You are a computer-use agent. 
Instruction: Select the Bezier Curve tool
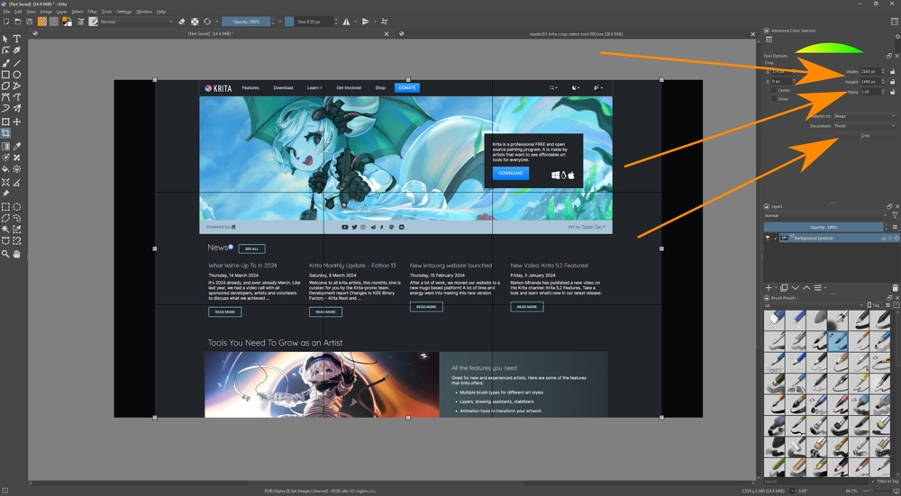point(5,97)
